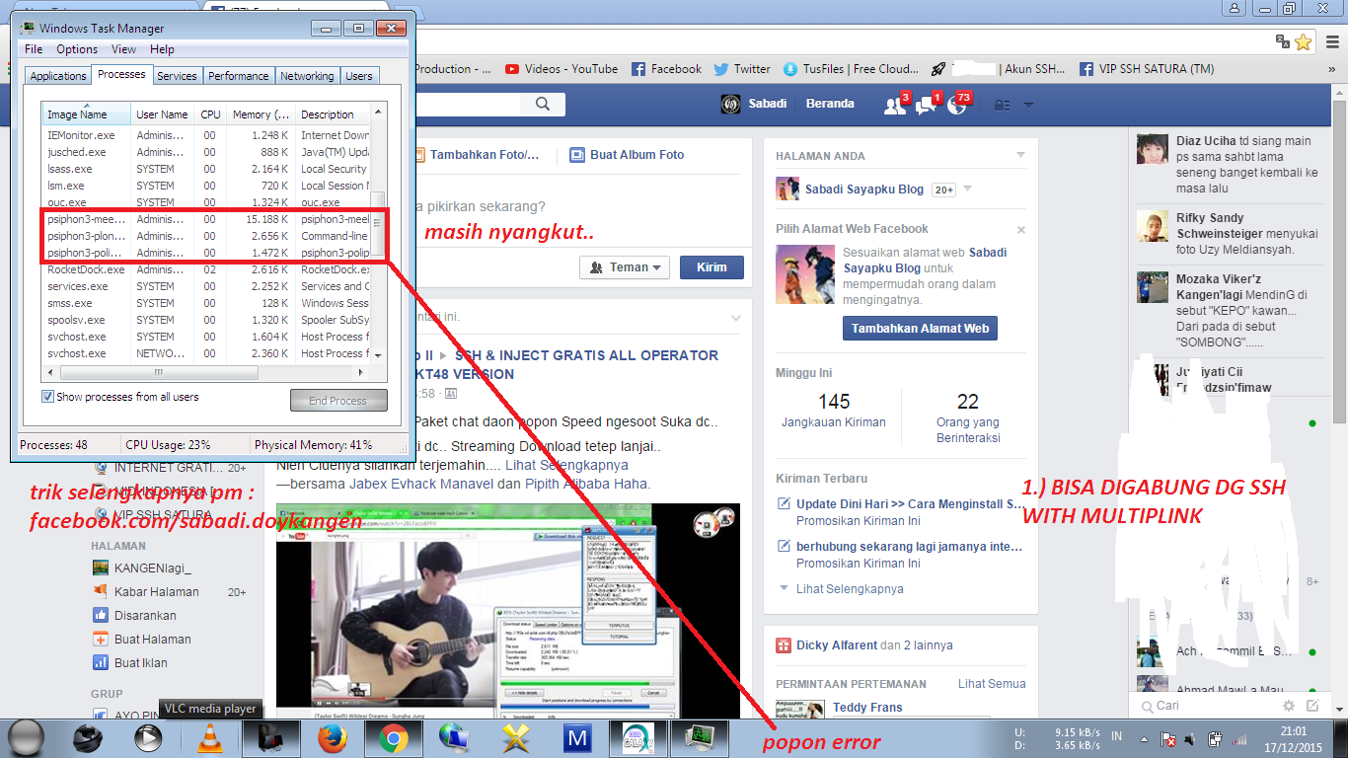Open Facebook notifications globe icon
Viewport: 1348px width, 758px height.
click(955, 105)
